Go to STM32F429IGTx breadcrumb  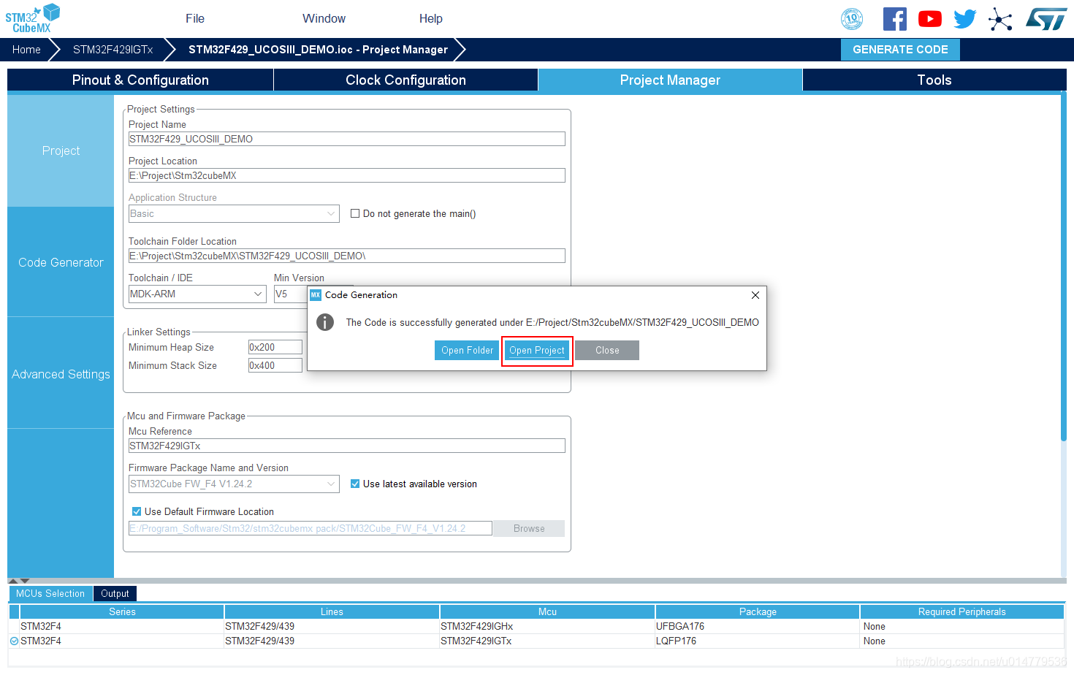pos(113,50)
